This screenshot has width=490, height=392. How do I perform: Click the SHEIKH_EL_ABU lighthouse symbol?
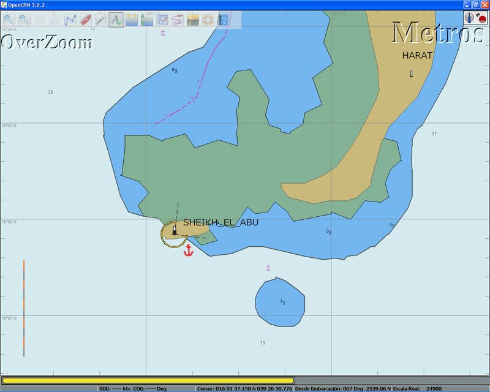pyautogui.click(x=175, y=231)
